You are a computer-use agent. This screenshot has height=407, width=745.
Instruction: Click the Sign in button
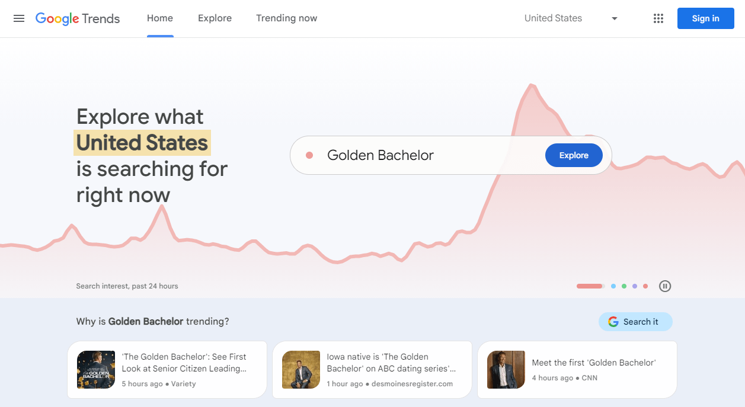(x=705, y=18)
